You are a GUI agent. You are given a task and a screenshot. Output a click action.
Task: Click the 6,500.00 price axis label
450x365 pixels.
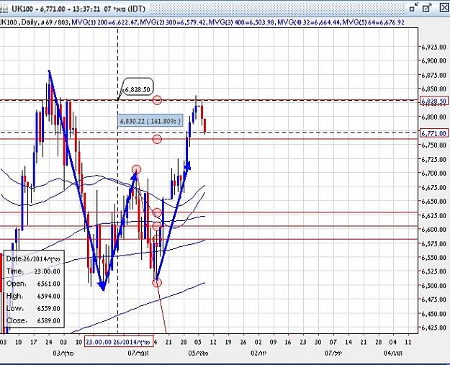434,286
